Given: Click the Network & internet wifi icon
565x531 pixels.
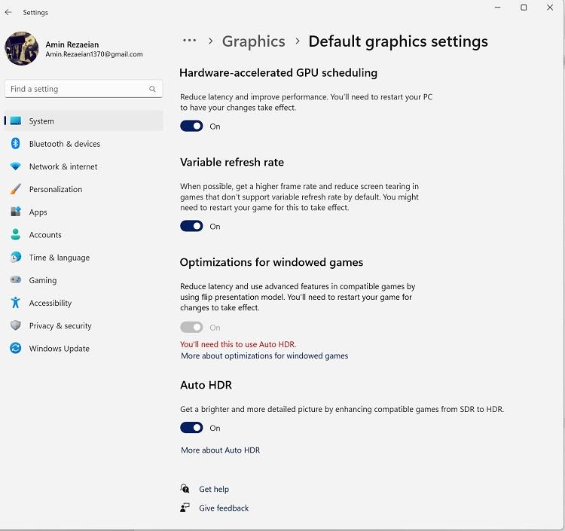Looking at the screenshot, I should pos(16,166).
